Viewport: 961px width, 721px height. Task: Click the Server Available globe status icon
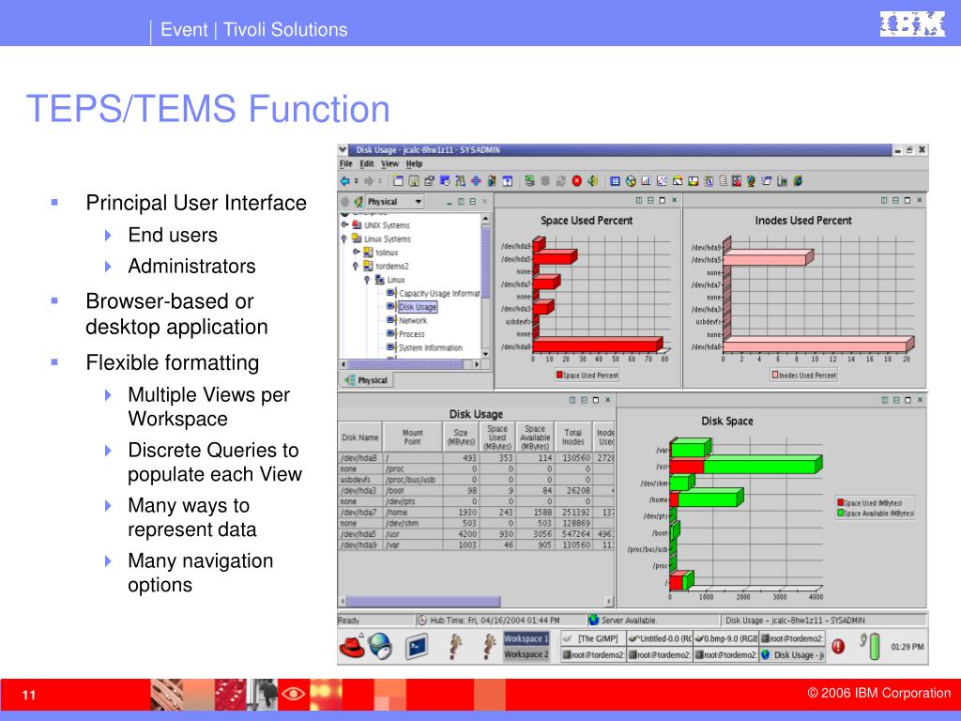pos(593,620)
